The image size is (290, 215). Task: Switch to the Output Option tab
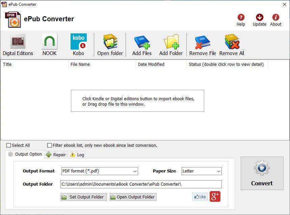25,154
